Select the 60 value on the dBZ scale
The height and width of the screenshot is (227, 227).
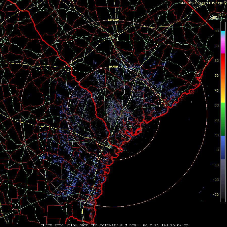point(217,61)
